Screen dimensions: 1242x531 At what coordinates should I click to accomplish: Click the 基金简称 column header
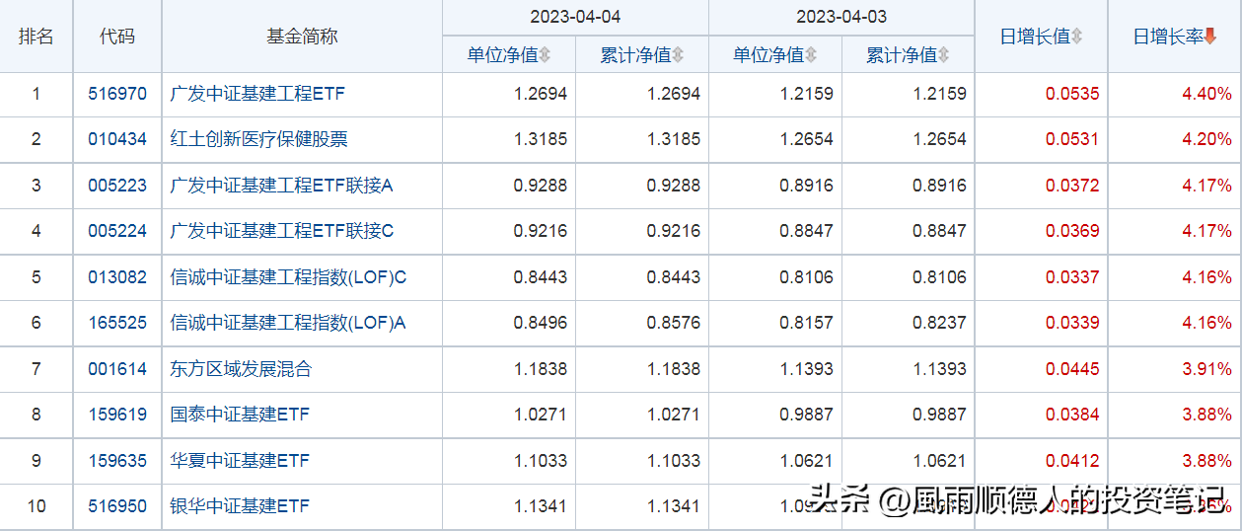click(x=302, y=37)
